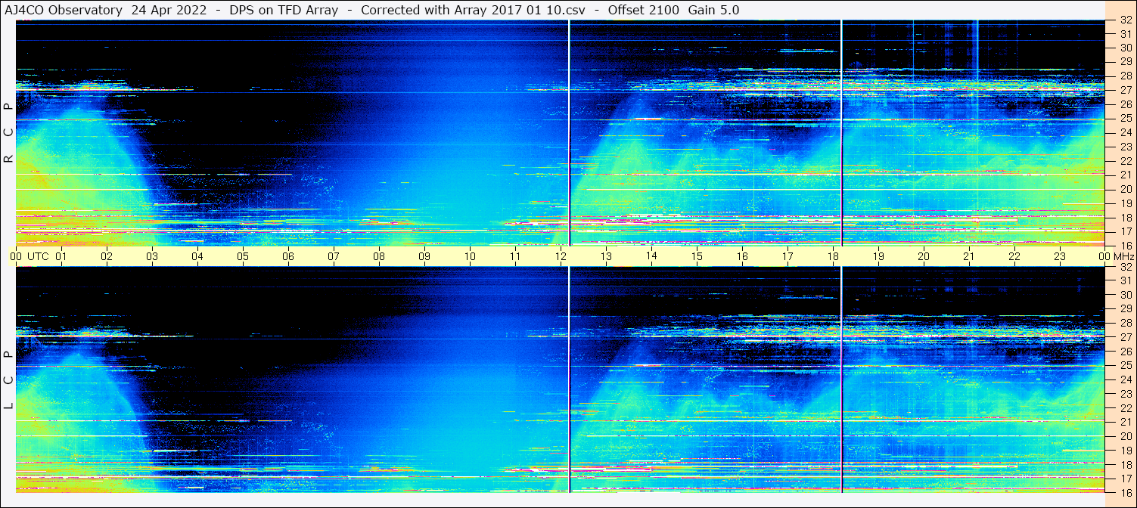Screen dimensions: 1137x508
Task: Click the LCP label beside lower spectrogram
Action: (8, 380)
